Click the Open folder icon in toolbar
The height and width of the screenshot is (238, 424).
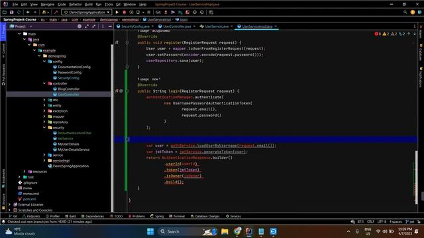pos(5,12)
